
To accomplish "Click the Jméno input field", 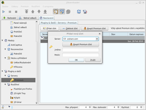I will [x=81, y=50].
